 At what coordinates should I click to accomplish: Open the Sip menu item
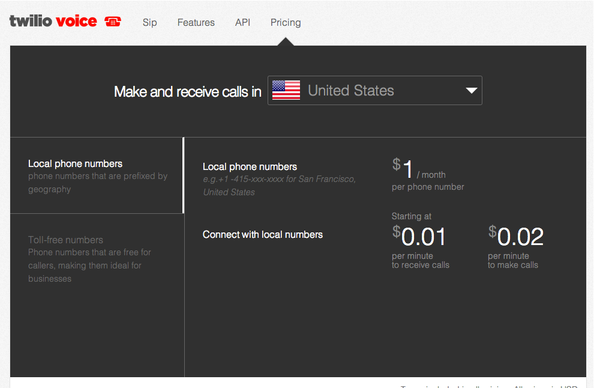tap(149, 22)
